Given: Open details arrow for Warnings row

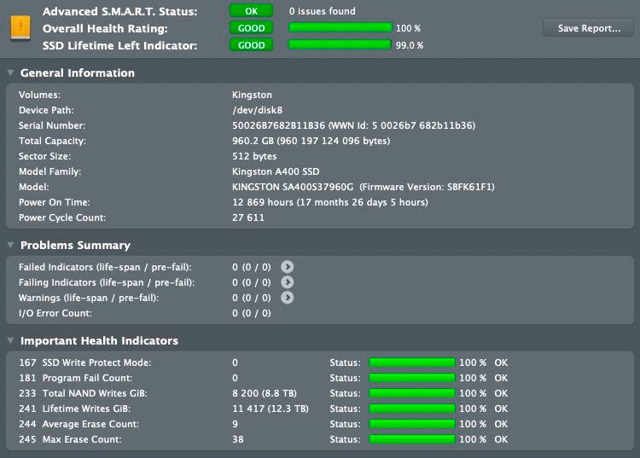Looking at the screenshot, I should coord(288,298).
